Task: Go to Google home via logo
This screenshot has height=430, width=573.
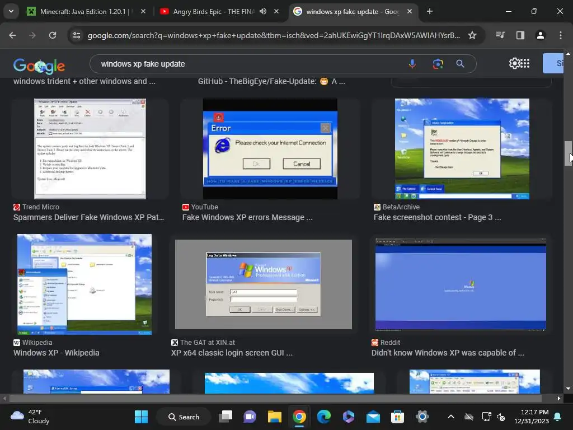Action: coord(39,66)
